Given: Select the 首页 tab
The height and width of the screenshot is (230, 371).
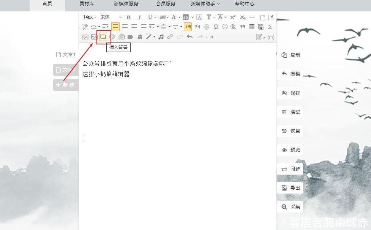Looking at the screenshot, I should click(47, 4).
